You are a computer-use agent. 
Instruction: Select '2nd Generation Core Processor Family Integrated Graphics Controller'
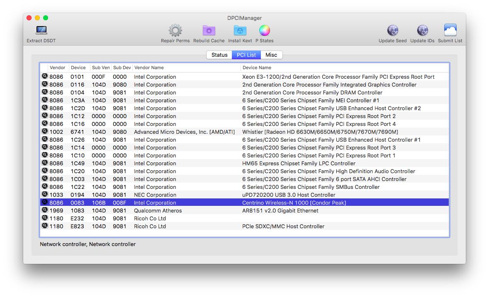click(x=329, y=85)
